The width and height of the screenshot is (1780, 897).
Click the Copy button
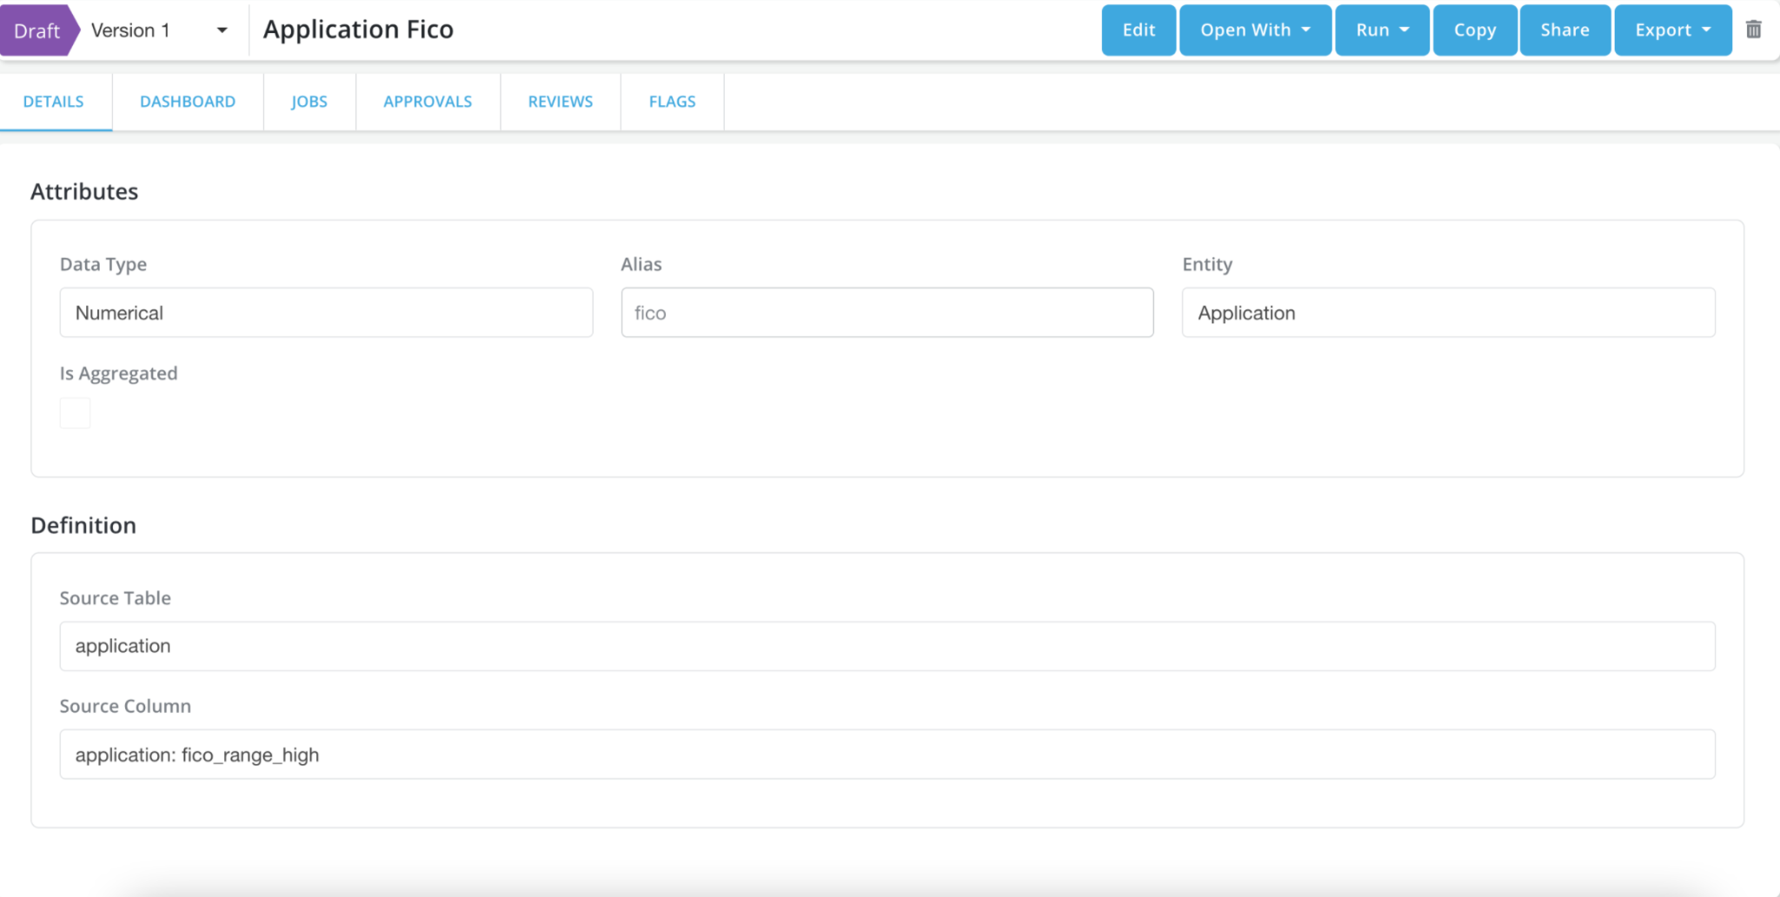1474,30
